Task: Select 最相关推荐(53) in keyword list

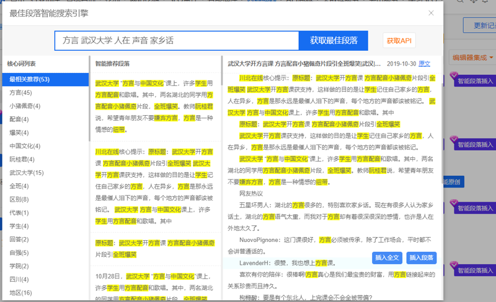Action: click(x=45, y=79)
